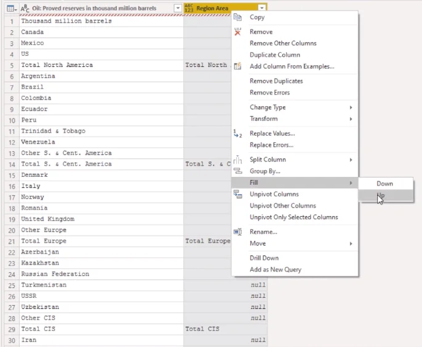
Task: Click the 'Uzbekistan' cell
Action: pos(101,307)
